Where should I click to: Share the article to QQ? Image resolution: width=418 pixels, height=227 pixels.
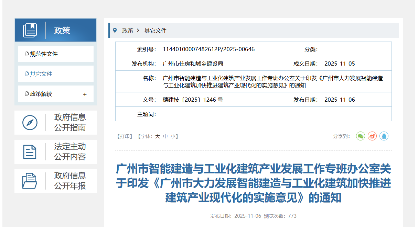click(x=384, y=136)
